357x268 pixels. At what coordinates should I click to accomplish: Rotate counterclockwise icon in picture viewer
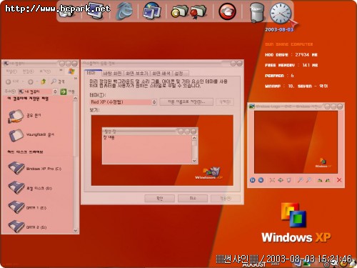[x=328, y=180]
